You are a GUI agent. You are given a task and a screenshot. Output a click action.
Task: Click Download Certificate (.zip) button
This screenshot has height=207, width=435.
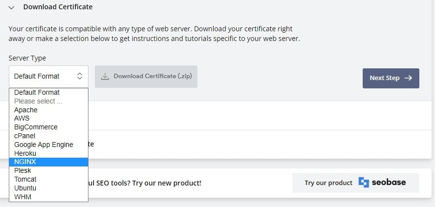click(146, 77)
